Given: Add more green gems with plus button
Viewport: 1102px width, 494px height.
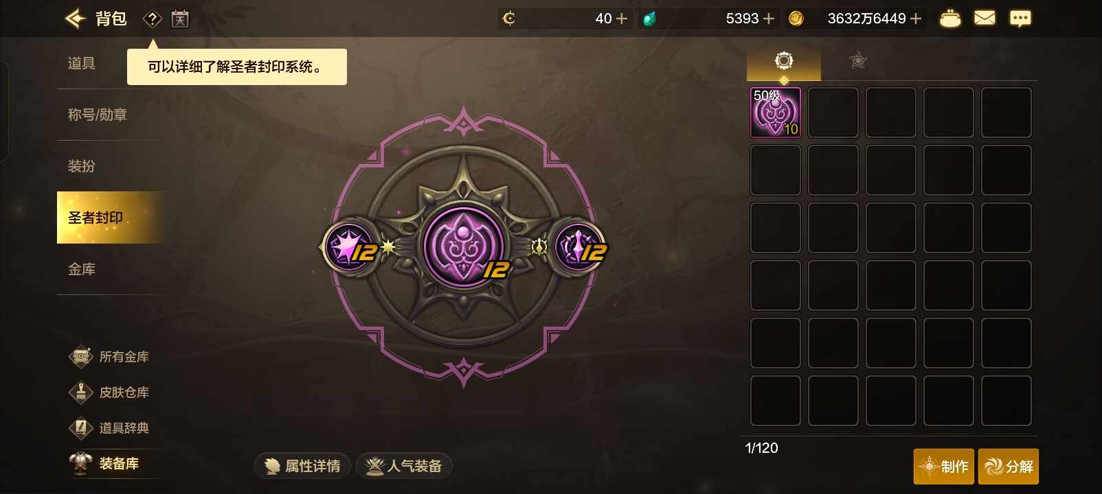Looking at the screenshot, I should tap(769, 19).
